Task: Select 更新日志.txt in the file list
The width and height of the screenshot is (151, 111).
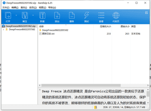Action: (x=48, y=34)
